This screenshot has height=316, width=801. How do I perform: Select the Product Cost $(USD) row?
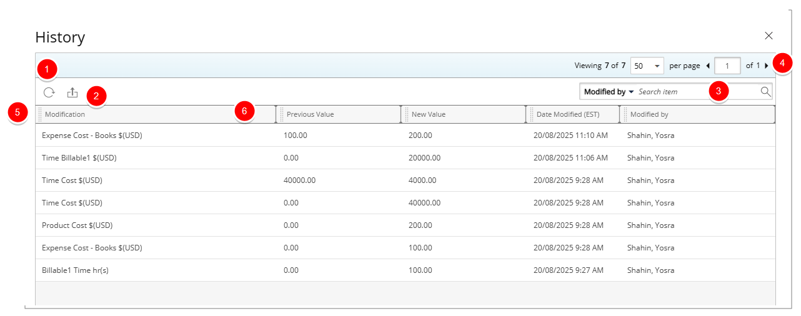pos(405,225)
